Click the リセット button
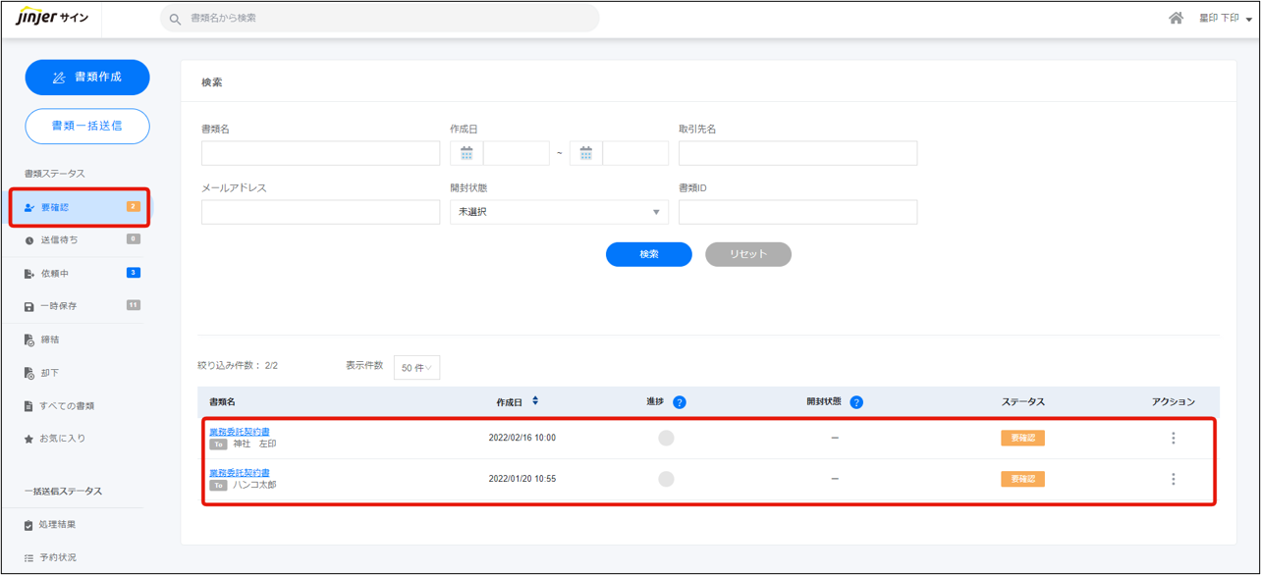 [747, 254]
